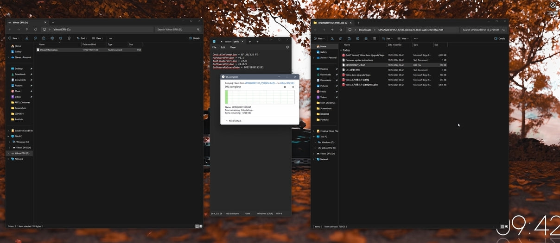The width and height of the screenshot is (560, 243).
Task: Open View dropdown in Downloads window
Action: point(403,38)
